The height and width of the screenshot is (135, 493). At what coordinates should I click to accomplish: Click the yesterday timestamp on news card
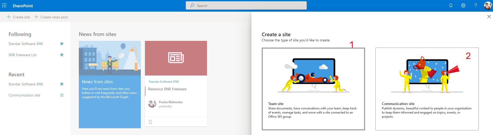pos(165,106)
